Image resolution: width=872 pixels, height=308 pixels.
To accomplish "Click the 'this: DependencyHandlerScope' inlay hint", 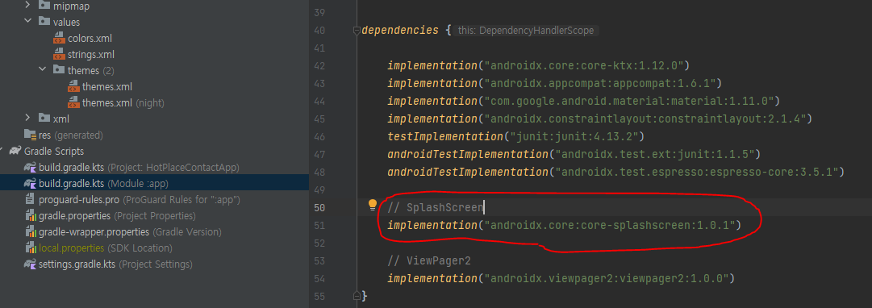I will 525,31.
